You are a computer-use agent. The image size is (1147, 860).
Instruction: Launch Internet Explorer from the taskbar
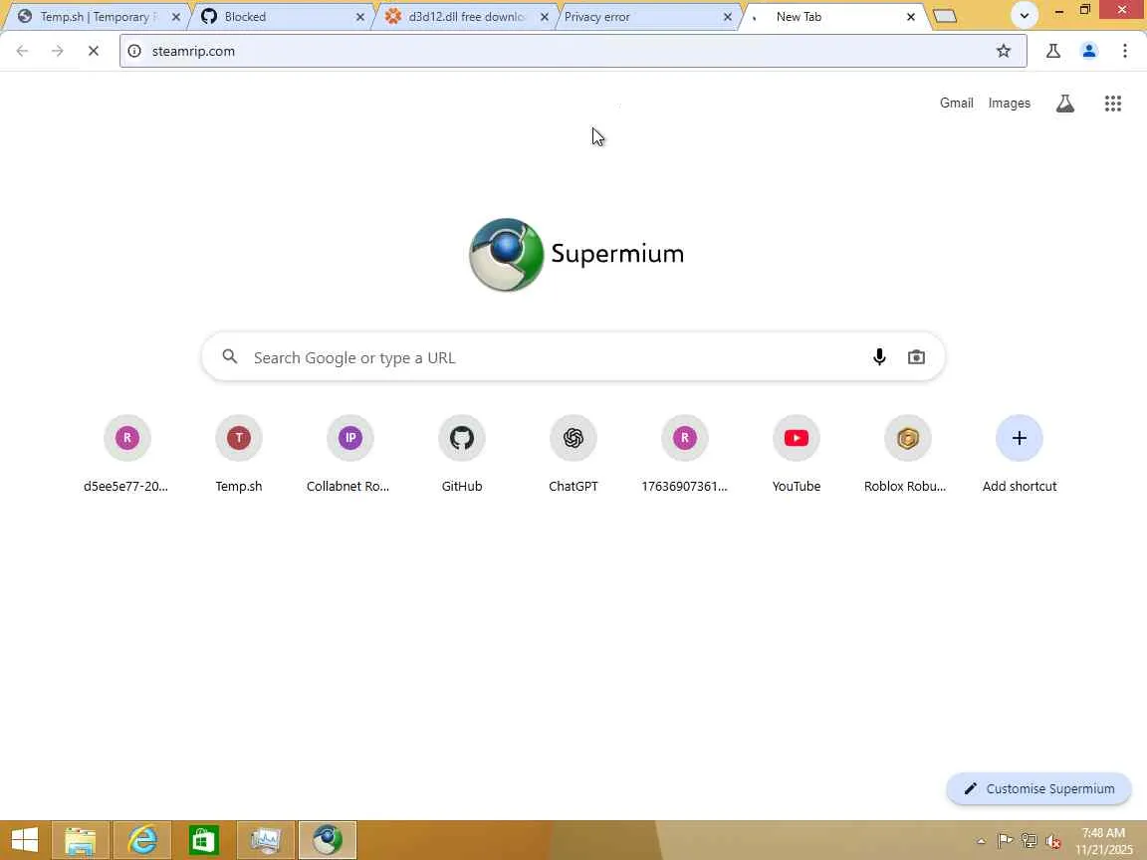coord(142,840)
